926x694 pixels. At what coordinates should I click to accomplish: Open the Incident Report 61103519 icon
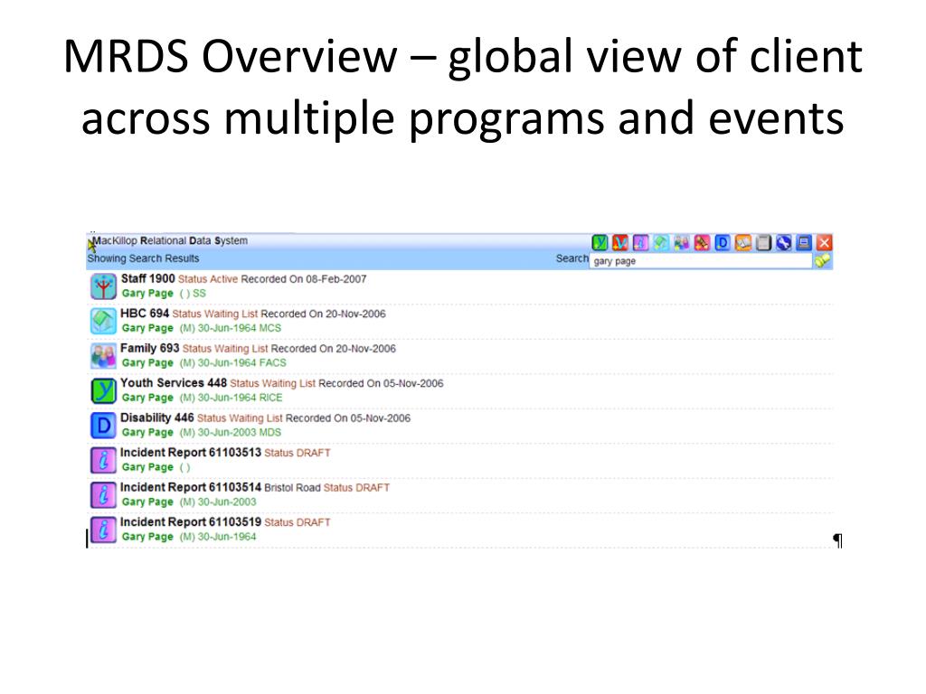click(103, 530)
